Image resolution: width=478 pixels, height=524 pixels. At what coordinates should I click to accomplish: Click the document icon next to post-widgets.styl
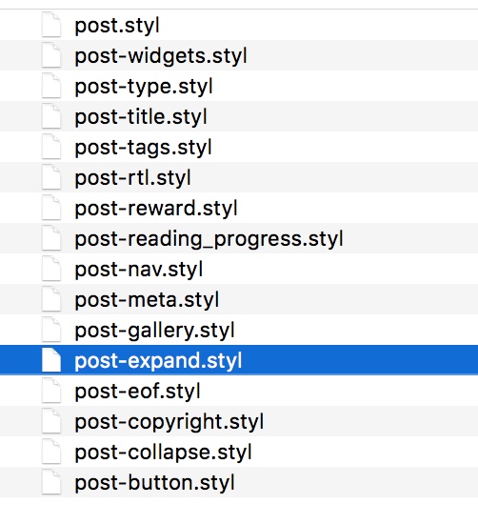(x=51, y=55)
